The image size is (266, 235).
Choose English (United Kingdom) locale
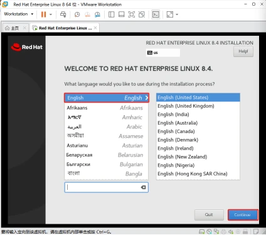[x=198, y=106]
